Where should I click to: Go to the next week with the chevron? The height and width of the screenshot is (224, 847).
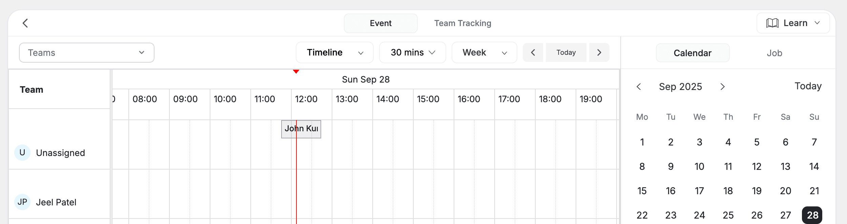599,52
